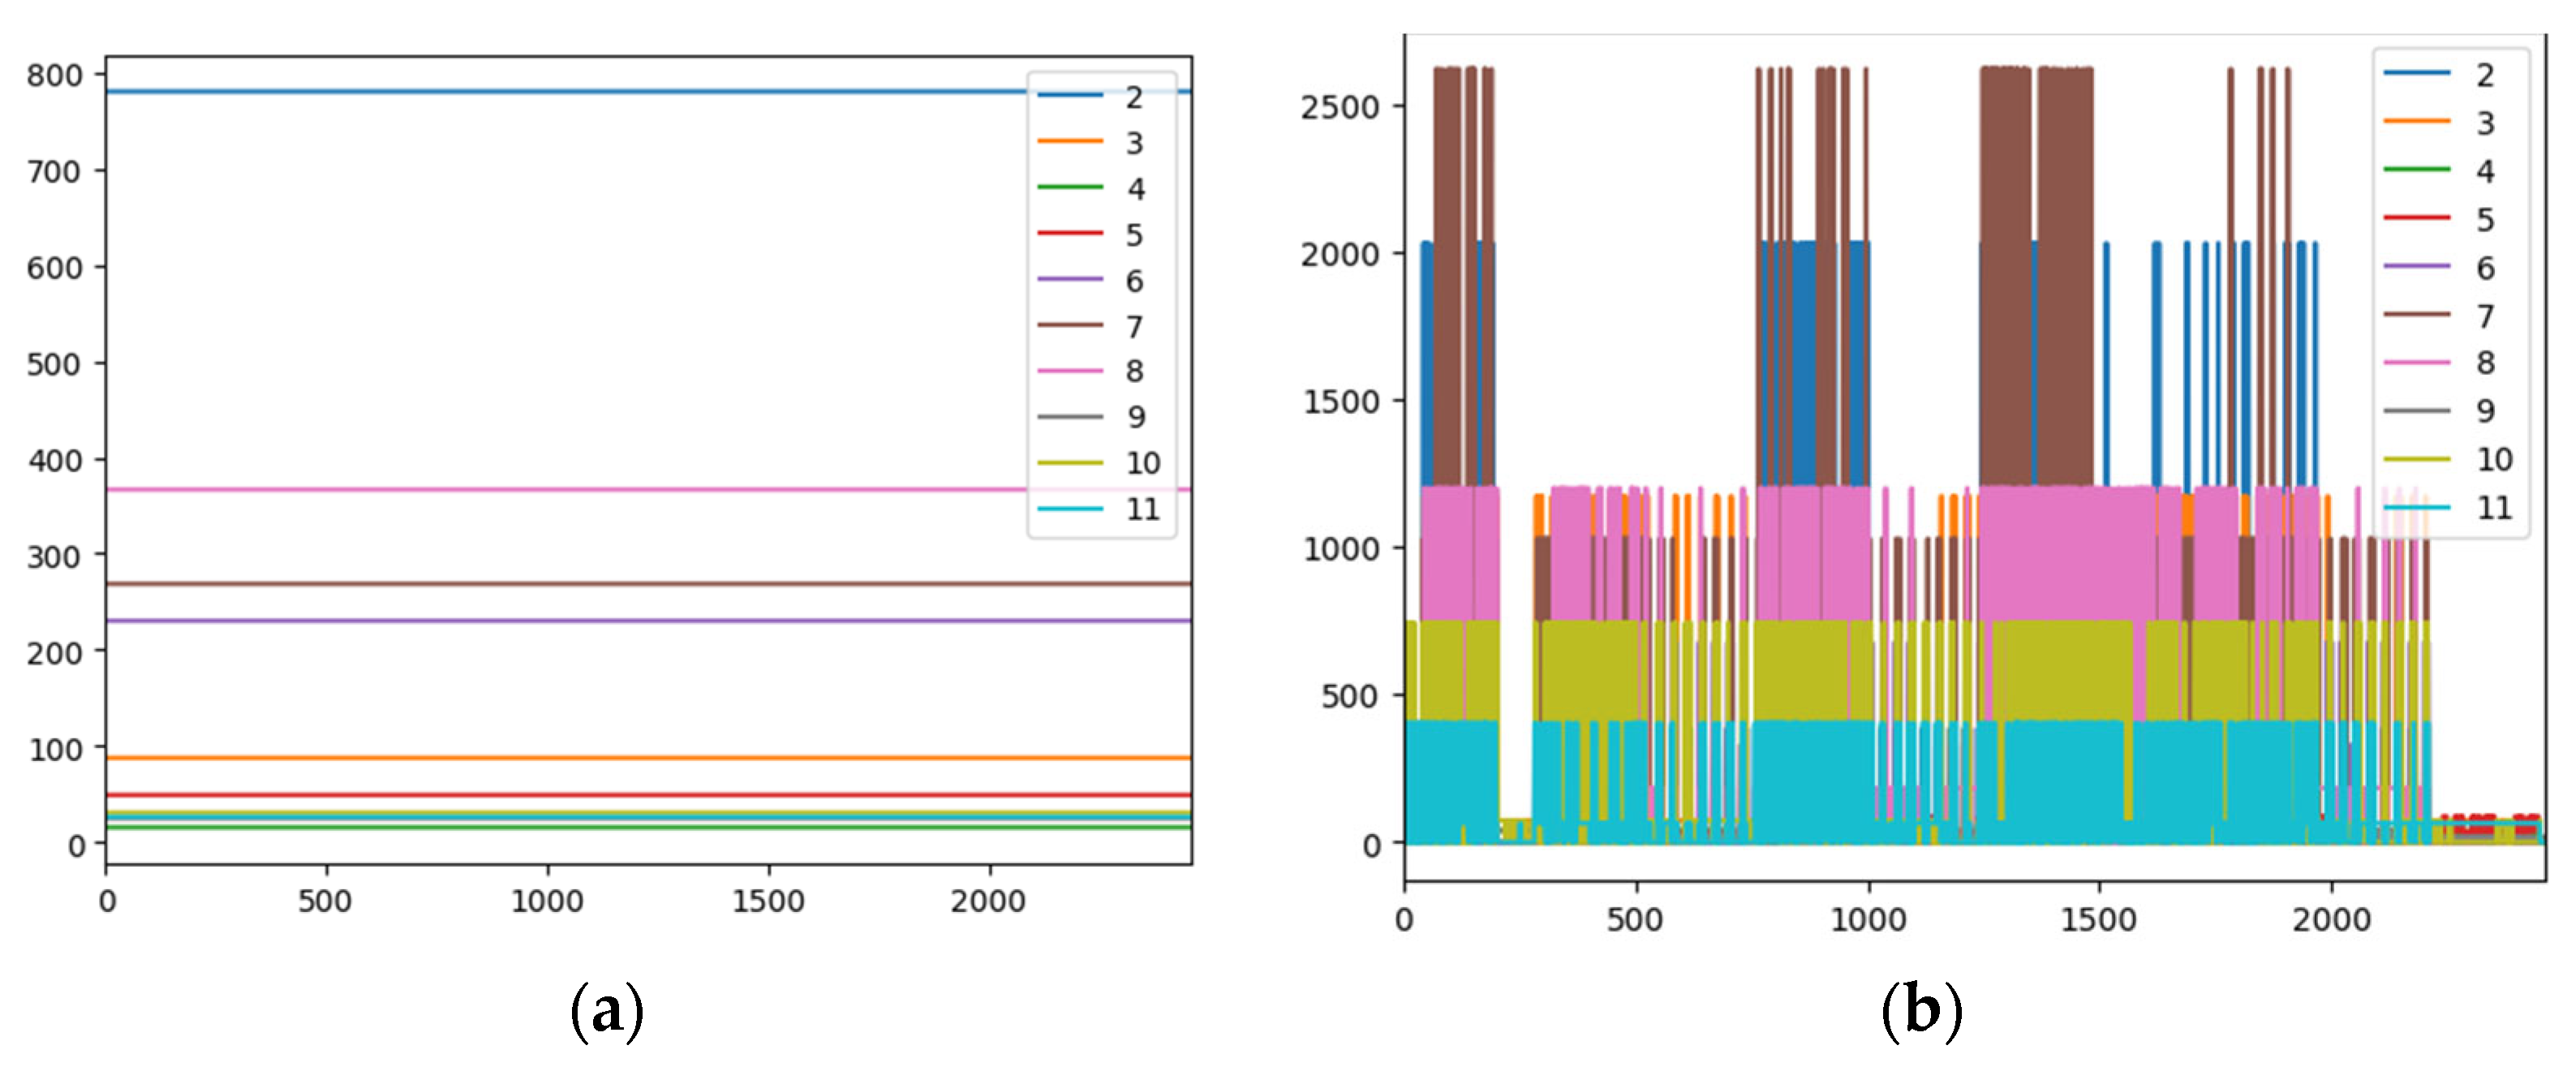Screen dimensions: 2576x1067
Task: Click the pink swatch for series 8 in the right legend
Action: coord(2416,362)
